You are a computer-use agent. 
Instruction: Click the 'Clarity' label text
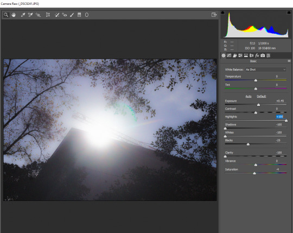tap(229, 153)
